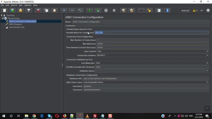Click the Open file folder icon

pyautogui.click(x=21, y=10)
